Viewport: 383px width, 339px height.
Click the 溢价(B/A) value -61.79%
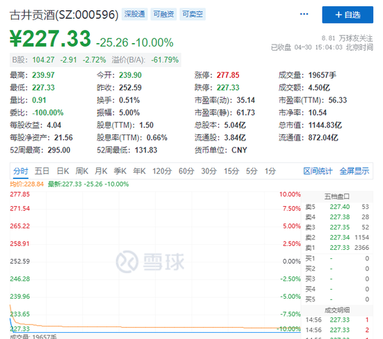point(165,60)
